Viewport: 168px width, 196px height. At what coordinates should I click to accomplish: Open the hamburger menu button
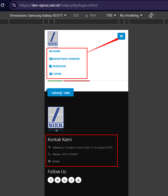pyautogui.click(x=121, y=36)
